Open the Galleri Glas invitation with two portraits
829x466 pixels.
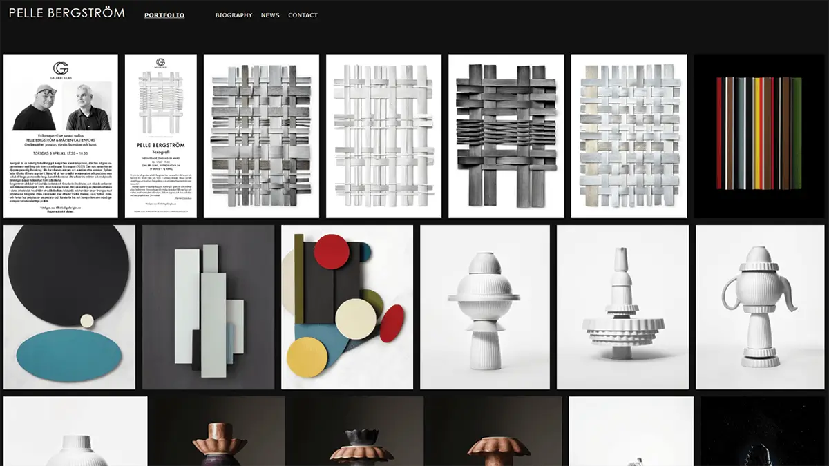(x=61, y=136)
